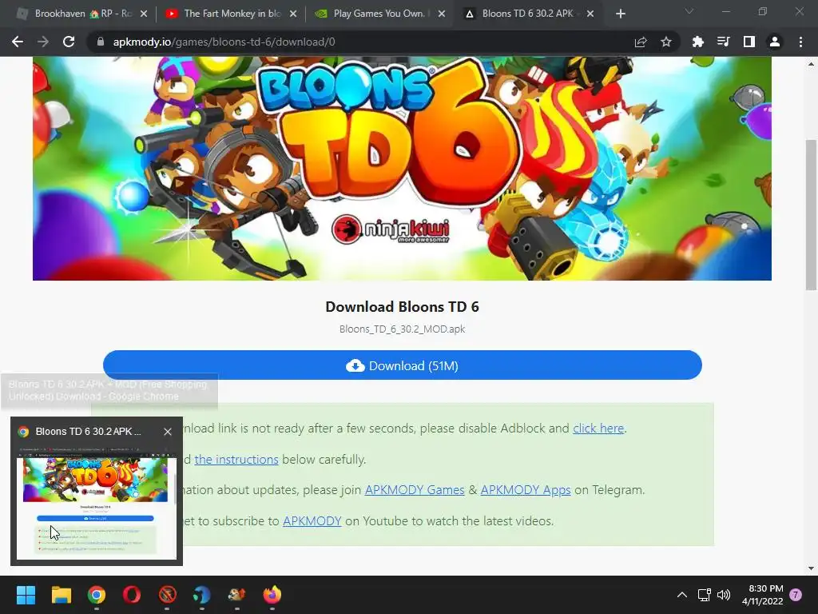818x614 pixels.
Task: Open Opera browser from taskbar
Action: (132, 595)
